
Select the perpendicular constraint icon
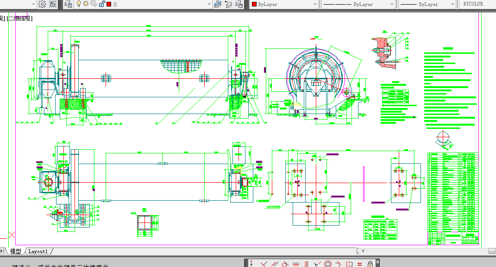click(264, 263)
